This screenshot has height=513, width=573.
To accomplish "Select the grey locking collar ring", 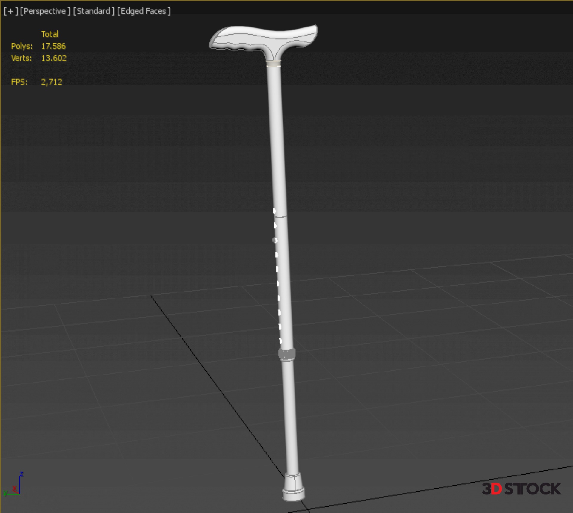I will (x=287, y=354).
